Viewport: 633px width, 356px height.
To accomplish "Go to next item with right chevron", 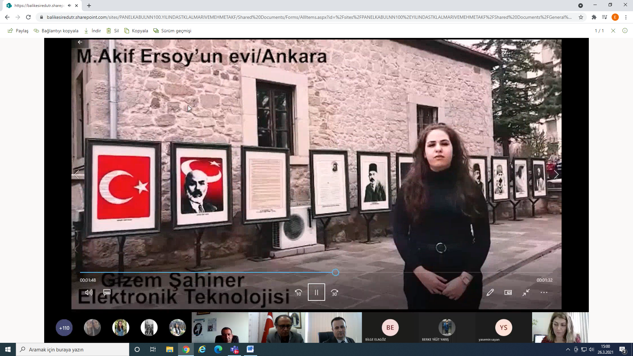I will tap(557, 175).
